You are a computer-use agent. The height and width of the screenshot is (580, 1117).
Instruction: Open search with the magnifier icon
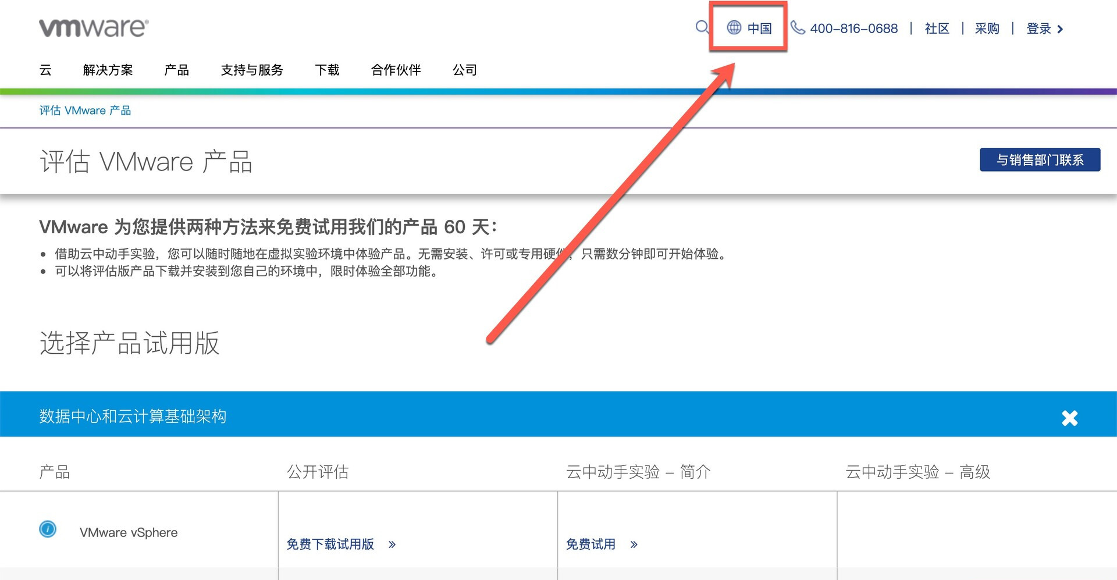click(702, 27)
